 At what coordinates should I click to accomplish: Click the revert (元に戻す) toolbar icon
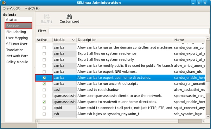coord(47,17)
